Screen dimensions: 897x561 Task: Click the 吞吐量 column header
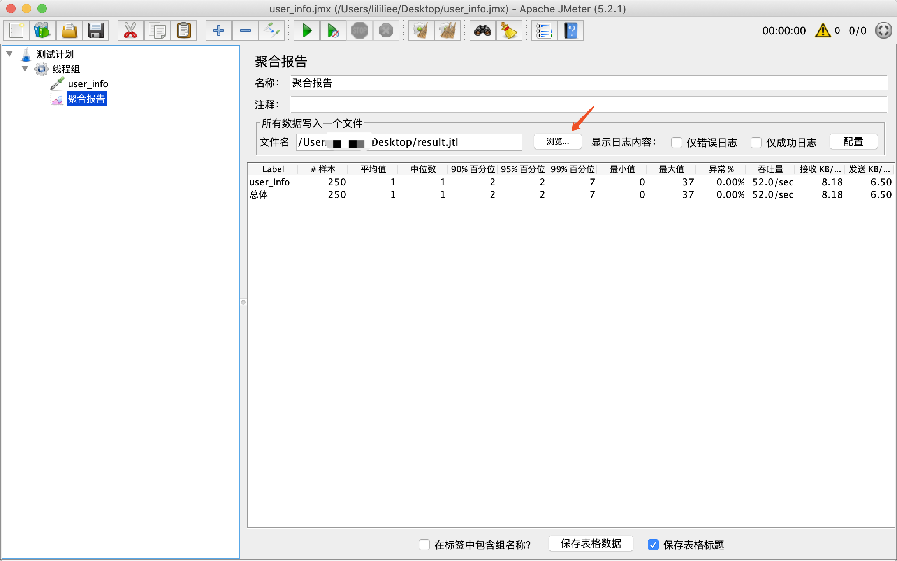[770, 169]
